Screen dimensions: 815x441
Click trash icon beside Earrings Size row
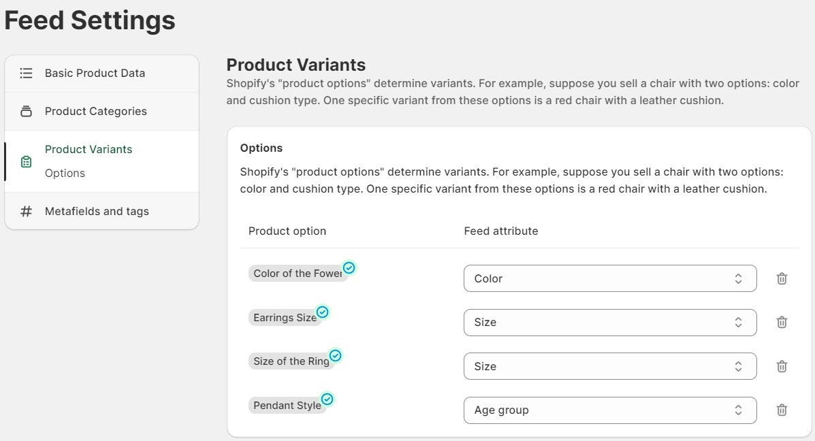pyautogui.click(x=781, y=322)
